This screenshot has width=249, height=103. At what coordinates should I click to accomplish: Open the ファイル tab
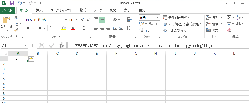tap(7, 10)
